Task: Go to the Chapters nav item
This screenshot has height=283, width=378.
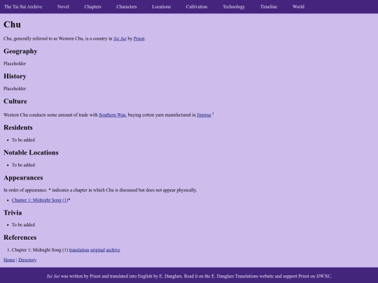Action: (93, 7)
